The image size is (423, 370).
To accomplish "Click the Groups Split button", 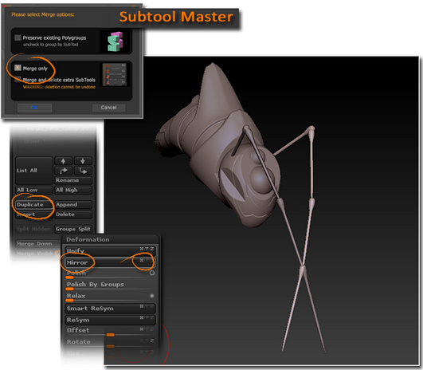I will (73, 229).
